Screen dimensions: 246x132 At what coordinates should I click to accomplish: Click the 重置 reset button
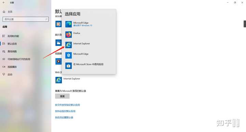62,96
